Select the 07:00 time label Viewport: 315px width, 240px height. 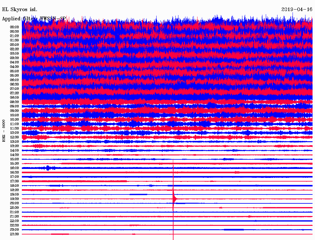coord(14,89)
